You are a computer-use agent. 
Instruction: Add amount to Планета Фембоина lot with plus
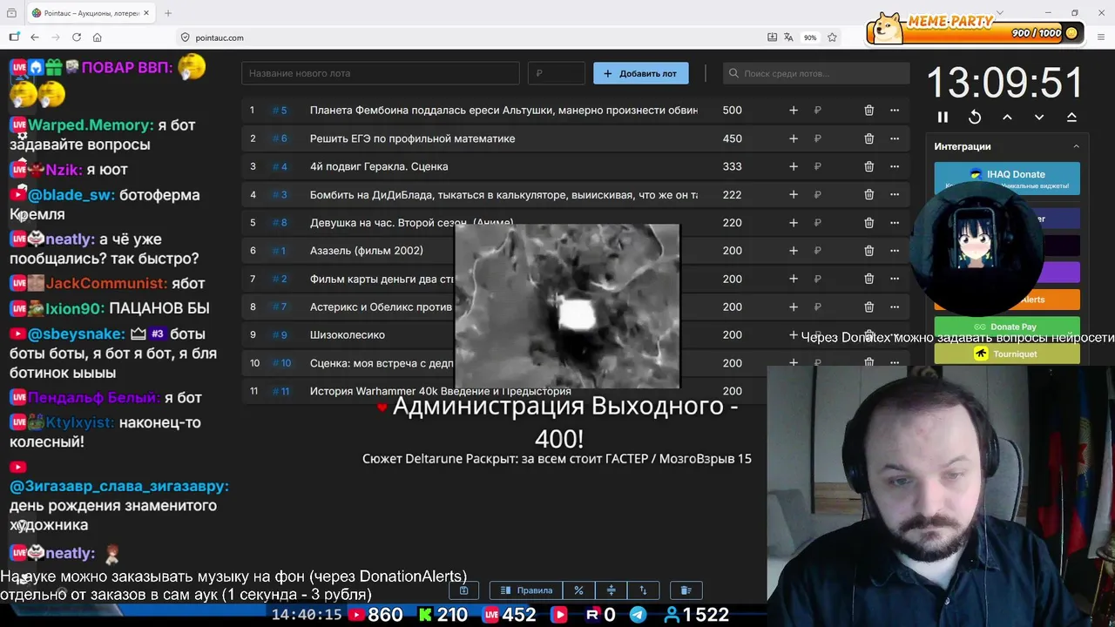793,111
